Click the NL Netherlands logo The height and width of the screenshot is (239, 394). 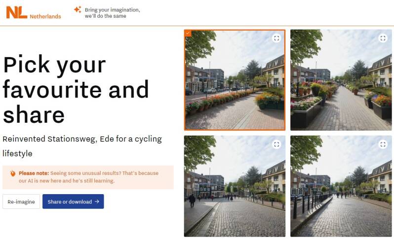[x=34, y=12]
